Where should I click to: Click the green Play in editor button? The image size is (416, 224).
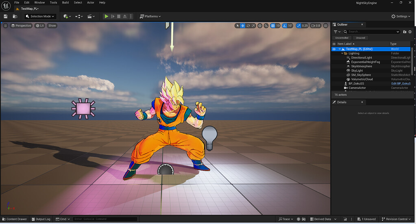107,16
